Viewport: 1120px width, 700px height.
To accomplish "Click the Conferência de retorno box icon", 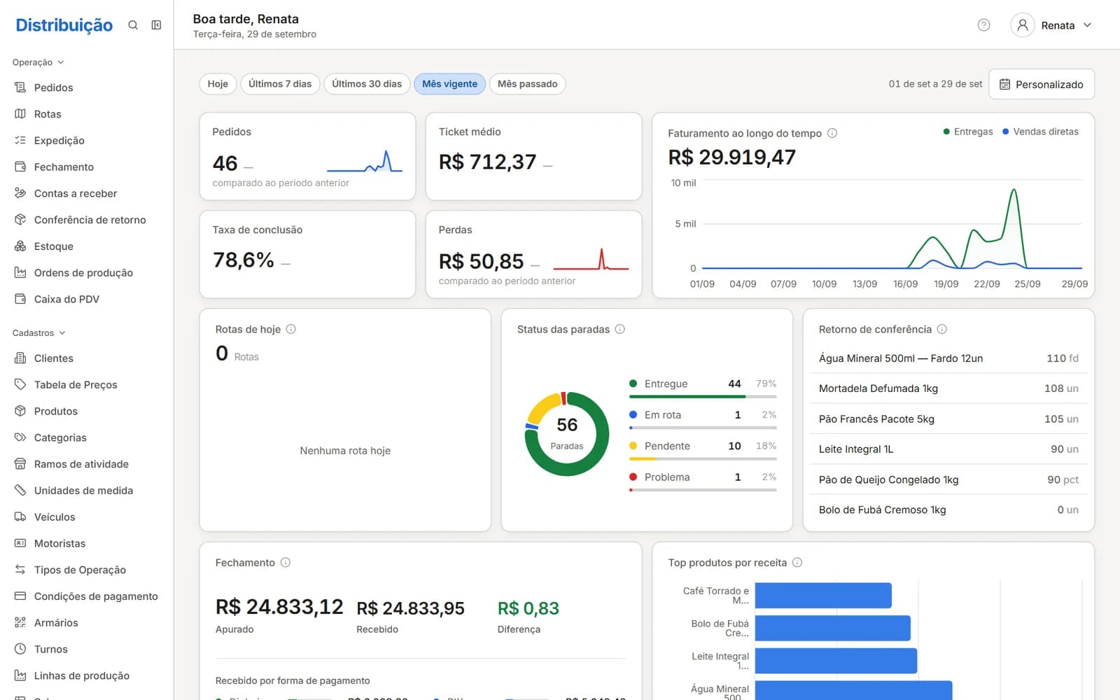I will click(x=20, y=220).
